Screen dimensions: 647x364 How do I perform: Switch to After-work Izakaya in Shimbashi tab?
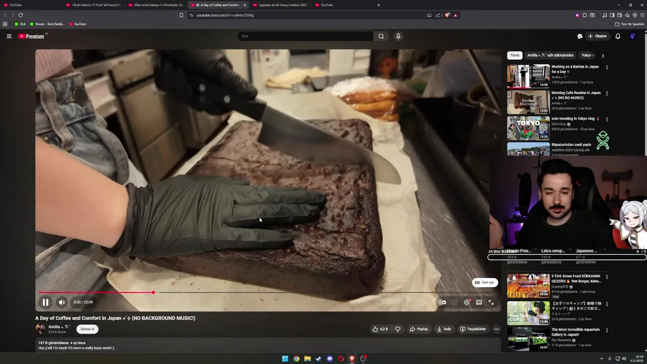click(x=156, y=5)
